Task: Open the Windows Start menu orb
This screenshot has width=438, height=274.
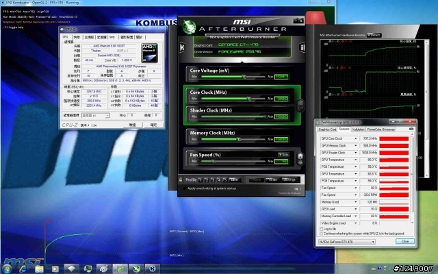Action: click(7, 269)
